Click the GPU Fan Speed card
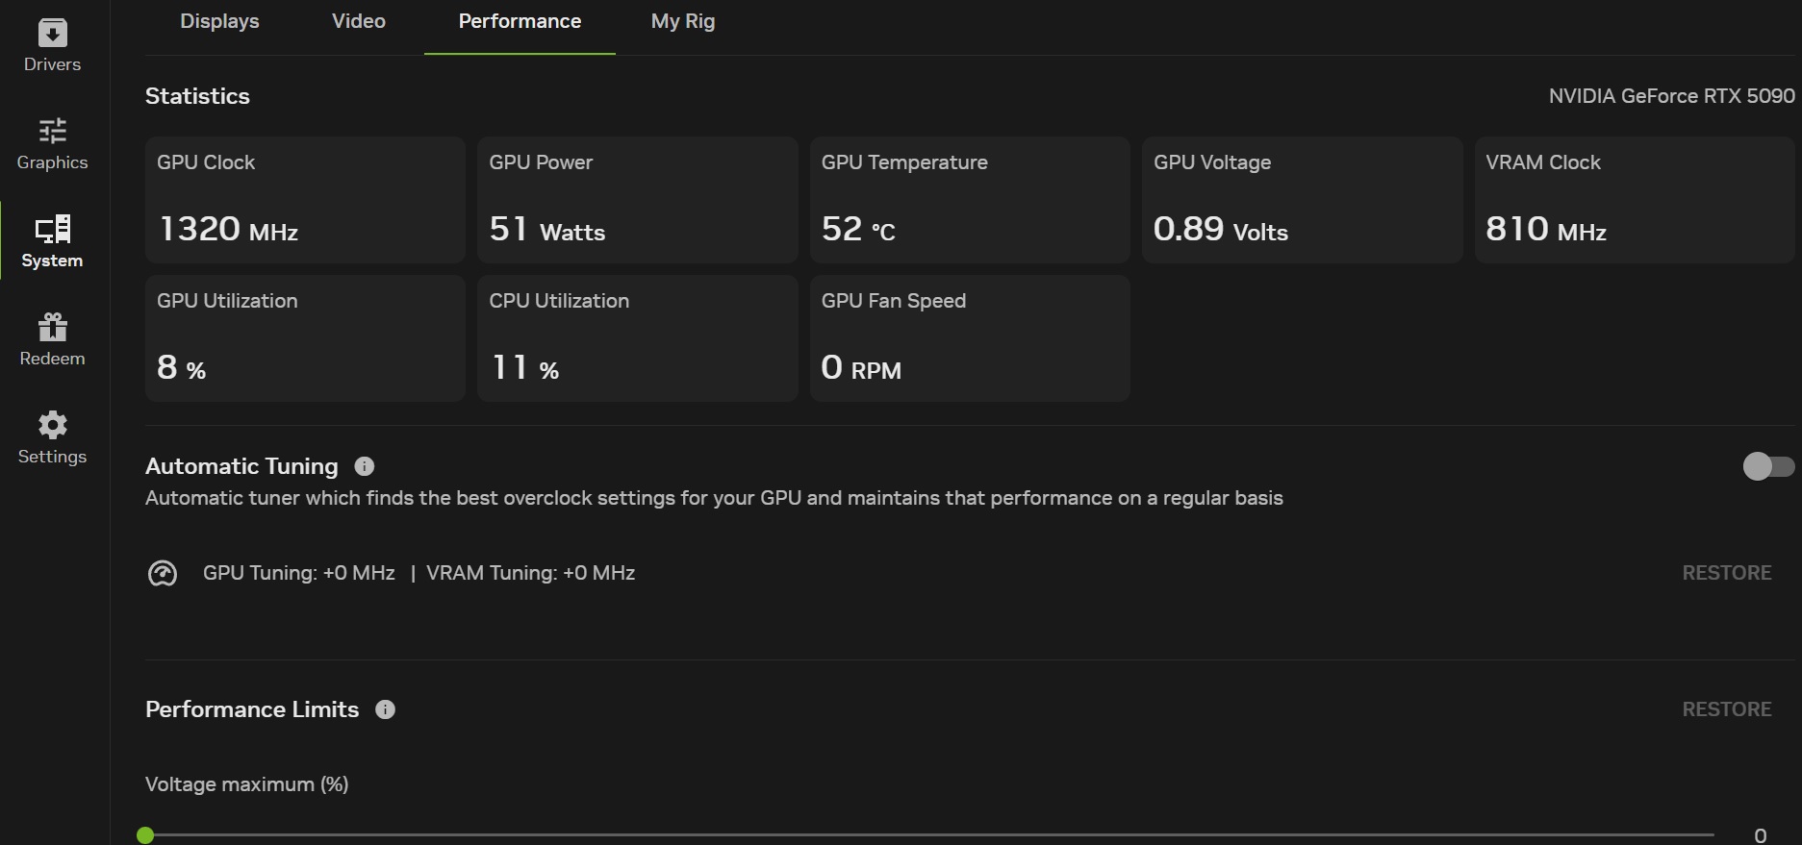 click(x=969, y=338)
